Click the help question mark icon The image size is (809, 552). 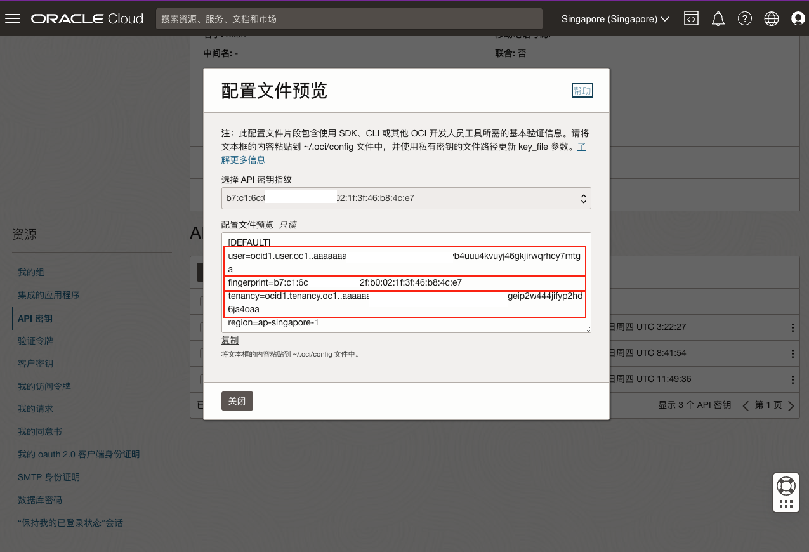[745, 19]
